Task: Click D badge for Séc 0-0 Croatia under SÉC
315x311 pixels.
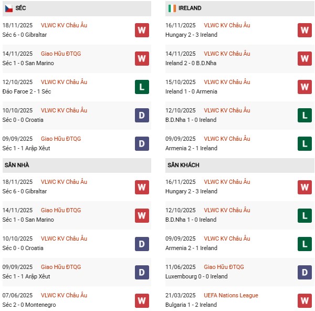Action: click(141, 115)
